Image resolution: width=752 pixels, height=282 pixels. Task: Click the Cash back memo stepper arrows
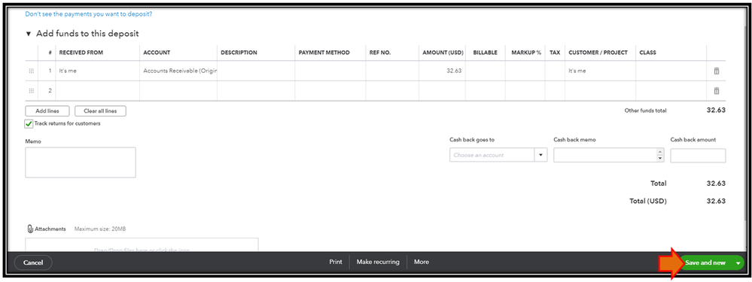[660, 155]
